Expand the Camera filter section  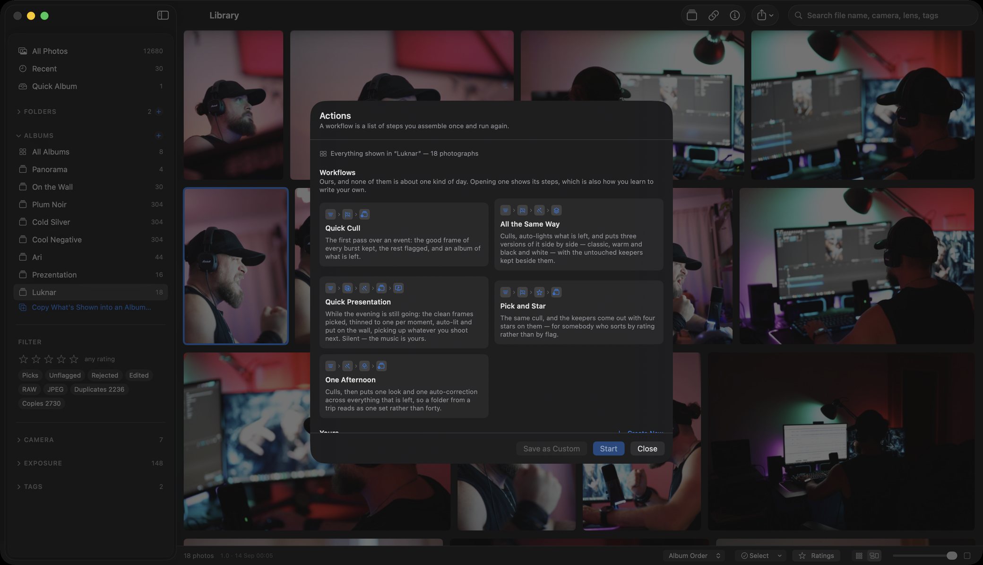tap(19, 440)
